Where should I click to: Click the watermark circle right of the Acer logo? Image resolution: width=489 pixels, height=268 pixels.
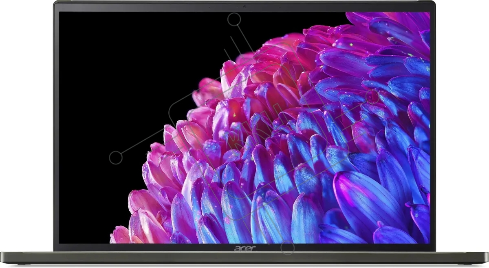point(287,249)
